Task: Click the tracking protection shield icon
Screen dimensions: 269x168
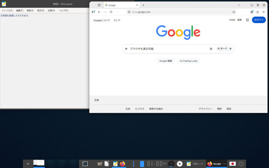Action: point(129,12)
